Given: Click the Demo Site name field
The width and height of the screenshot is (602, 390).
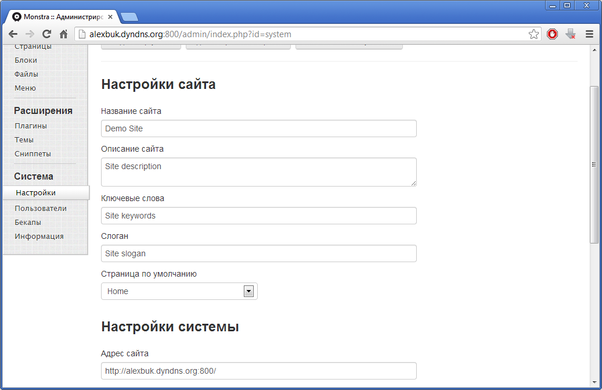Looking at the screenshot, I should point(258,128).
